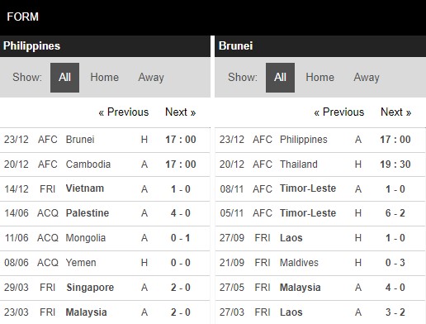The image size is (426, 324).
Task: Click the Brunei team header
Action: [236, 46]
